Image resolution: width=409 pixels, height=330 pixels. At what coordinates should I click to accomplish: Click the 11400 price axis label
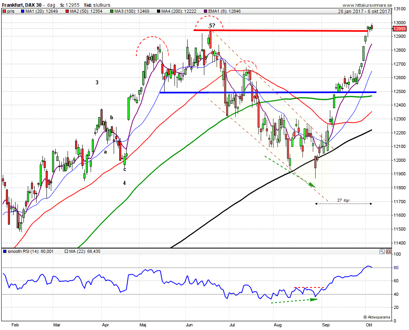(x=399, y=243)
